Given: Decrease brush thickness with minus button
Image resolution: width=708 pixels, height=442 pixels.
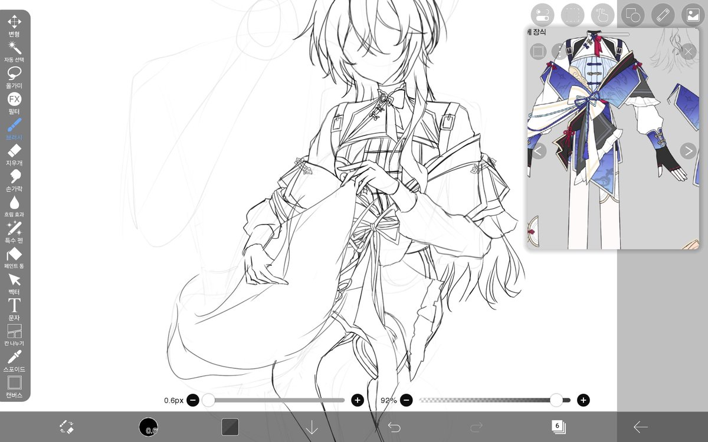Looking at the screenshot, I should coord(192,401).
